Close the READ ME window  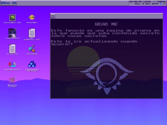(53, 16)
